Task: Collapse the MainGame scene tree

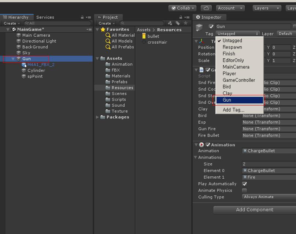Action: (8, 29)
